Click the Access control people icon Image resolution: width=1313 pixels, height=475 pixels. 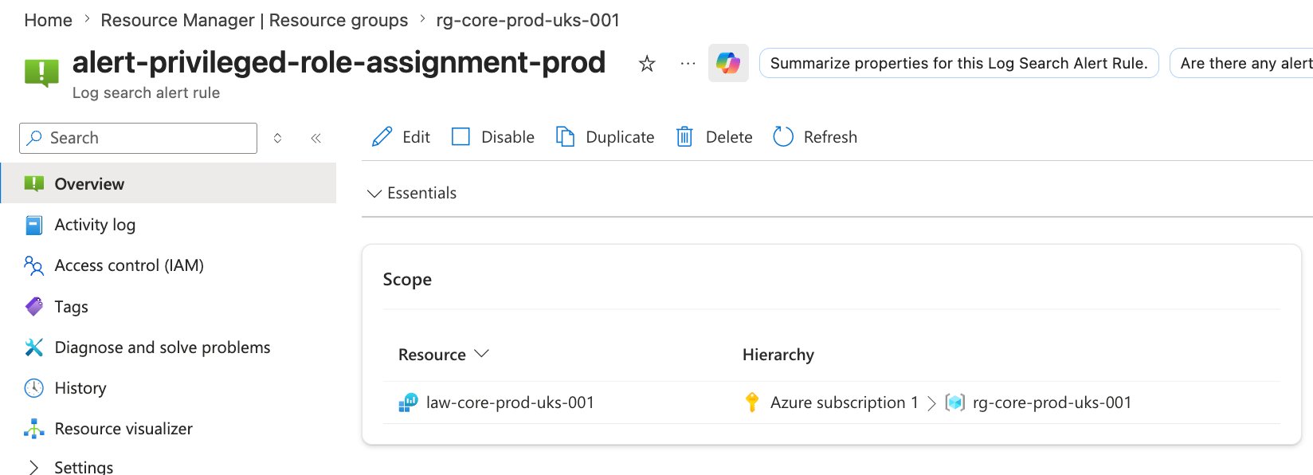(x=34, y=265)
